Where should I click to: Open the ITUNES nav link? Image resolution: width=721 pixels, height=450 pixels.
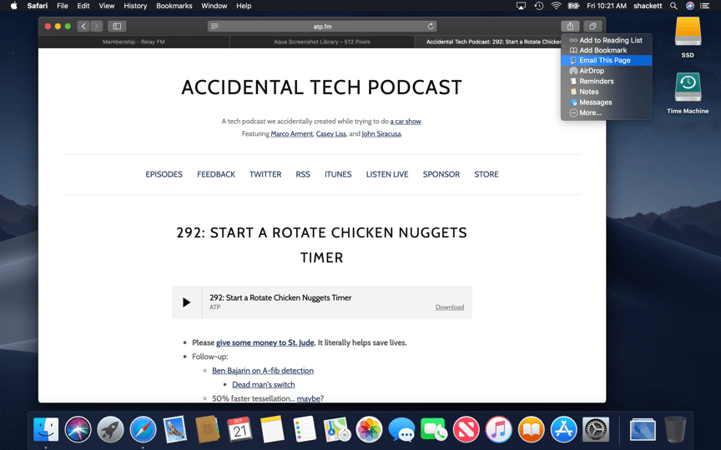pyautogui.click(x=338, y=174)
